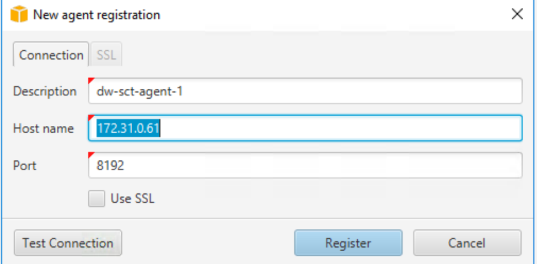537x264 pixels.
Task: Switch to the Connection tab
Action: tap(51, 55)
